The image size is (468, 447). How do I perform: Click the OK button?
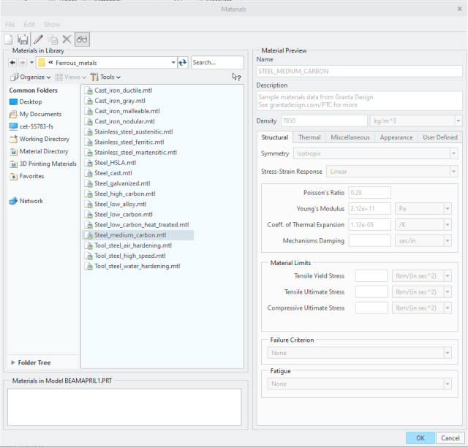click(420, 438)
